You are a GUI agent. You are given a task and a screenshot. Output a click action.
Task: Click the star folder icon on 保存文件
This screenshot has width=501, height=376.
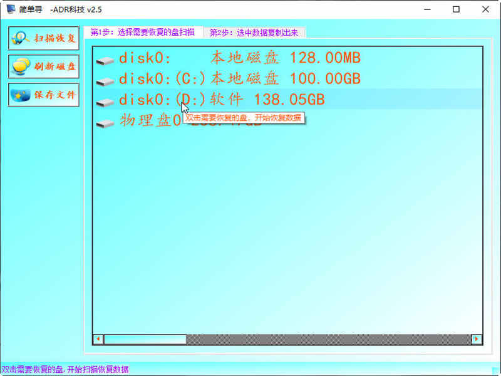coord(20,95)
